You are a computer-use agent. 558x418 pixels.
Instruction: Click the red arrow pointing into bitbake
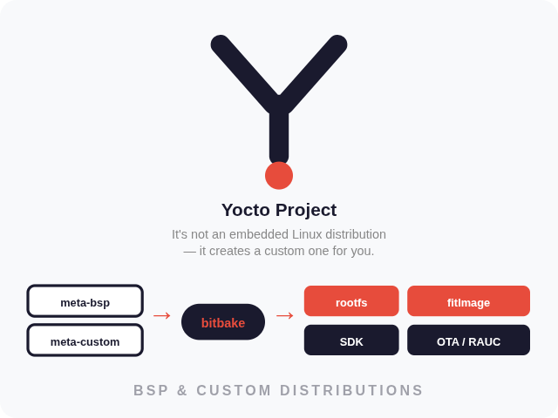(162, 315)
